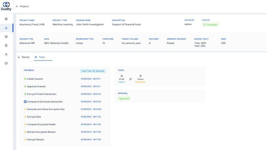Click the Insurance_Fraud_HUB project name
The height and width of the screenshot is (150, 267).
coord(32,25)
